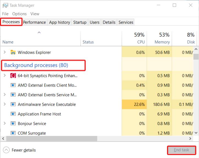Select the 64-bit Synaptics Pointing Enhan... name
The height and width of the screenshot is (158, 199).
[48, 76]
